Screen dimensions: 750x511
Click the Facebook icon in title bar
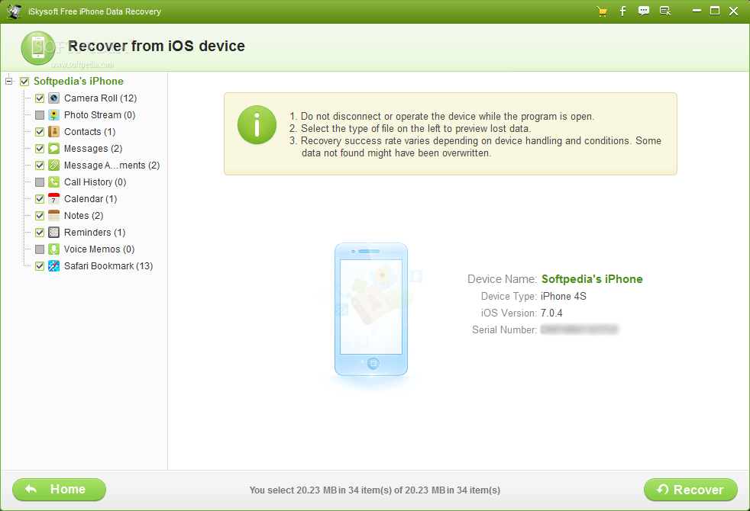pyautogui.click(x=622, y=11)
